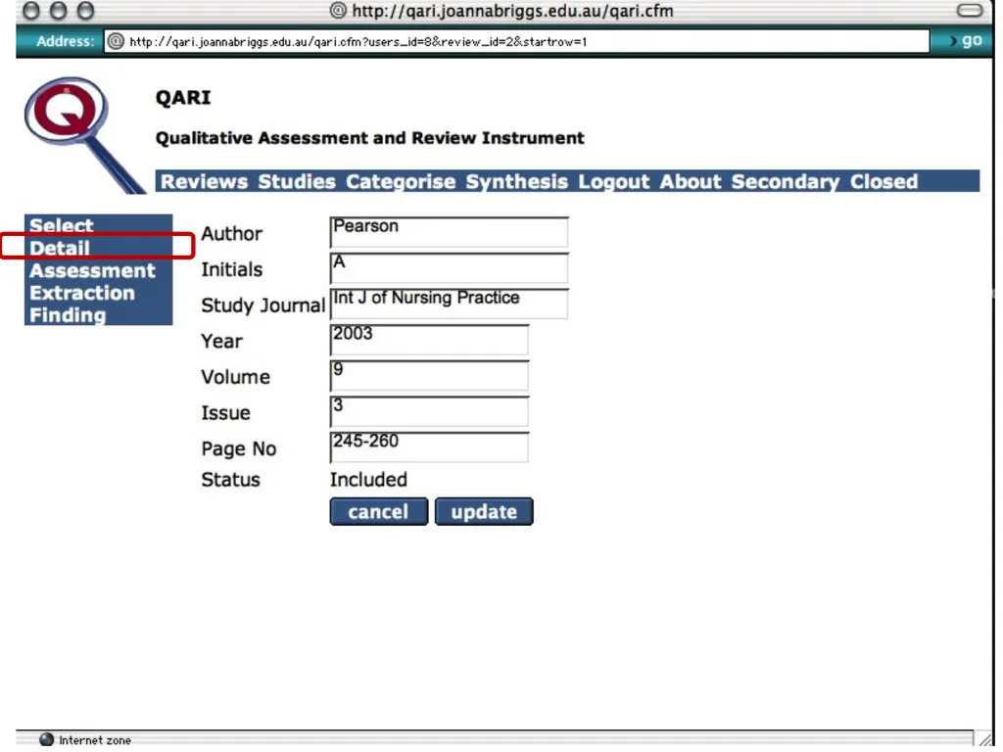Click the QARI title heading

183,97
